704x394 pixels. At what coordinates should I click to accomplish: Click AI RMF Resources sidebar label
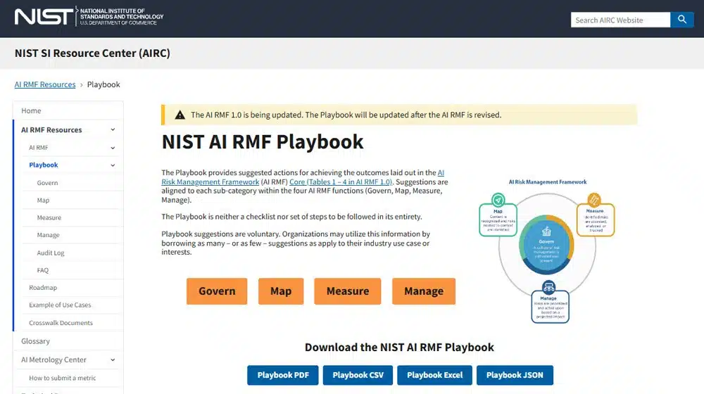pyautogui.click(x=51, y=129)
